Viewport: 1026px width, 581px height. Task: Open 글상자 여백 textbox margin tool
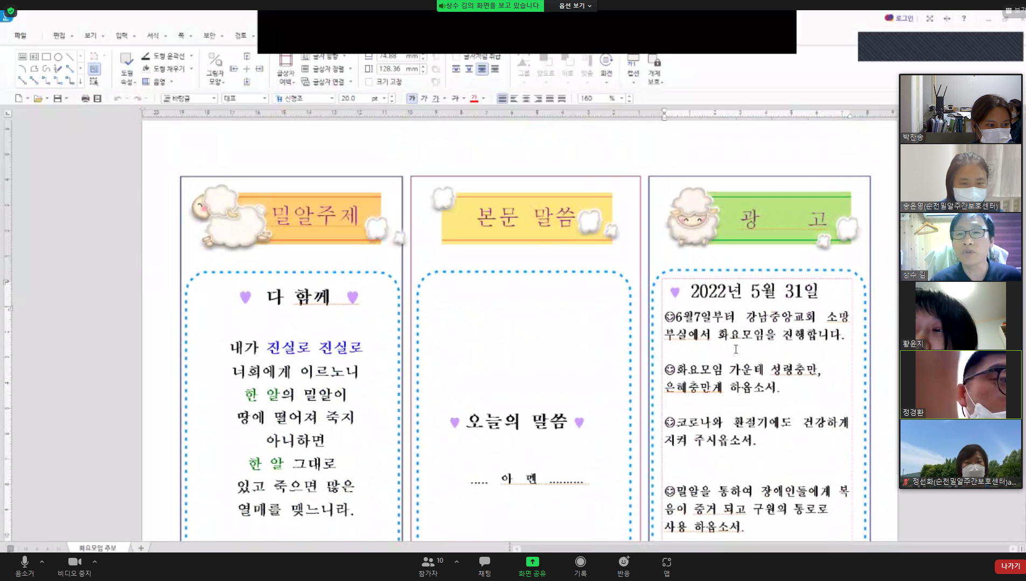pos(286,69)
